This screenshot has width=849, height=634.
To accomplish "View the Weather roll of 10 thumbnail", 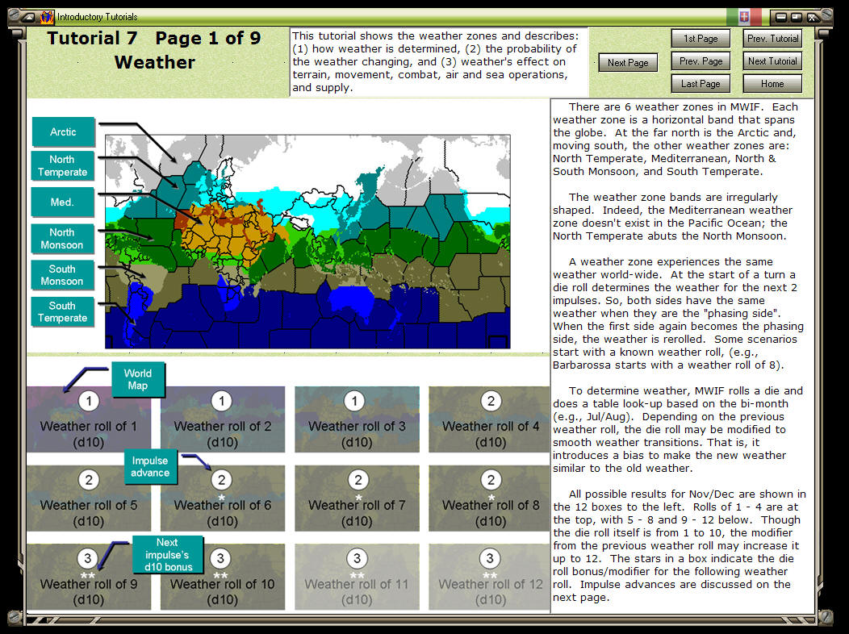I will point(223,577).
